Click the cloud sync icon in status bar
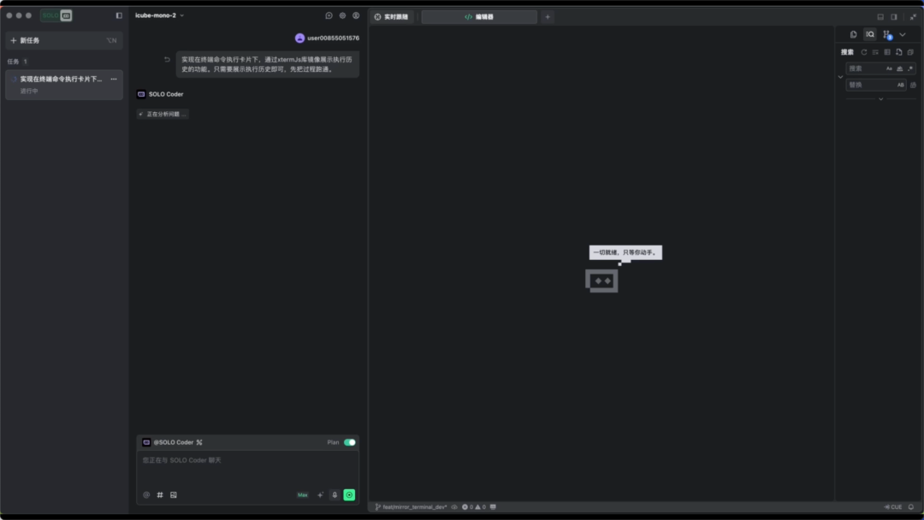Image resolution: width=924 pixels, height=520 pixels. coord(454,507)
